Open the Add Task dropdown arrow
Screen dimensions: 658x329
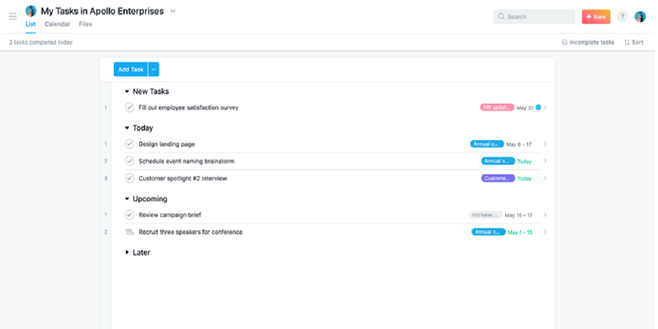(154, 69)
